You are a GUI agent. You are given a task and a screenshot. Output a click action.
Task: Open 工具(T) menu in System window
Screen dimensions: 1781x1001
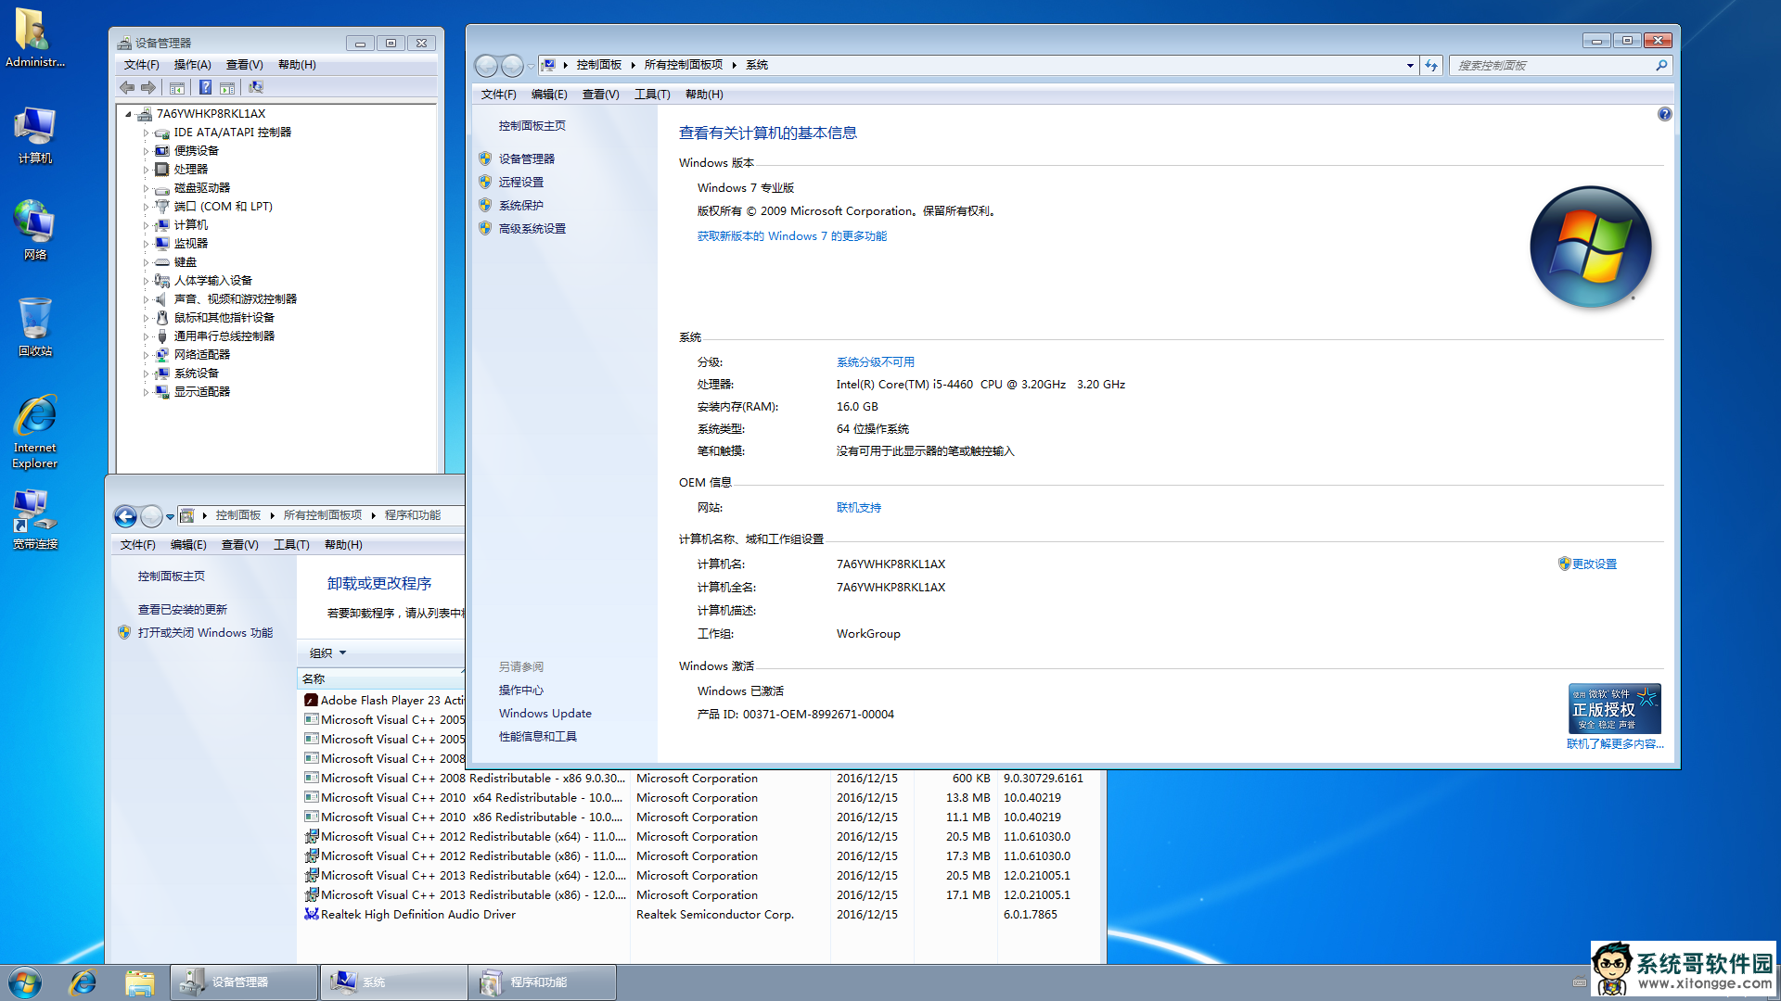point(652,95)
